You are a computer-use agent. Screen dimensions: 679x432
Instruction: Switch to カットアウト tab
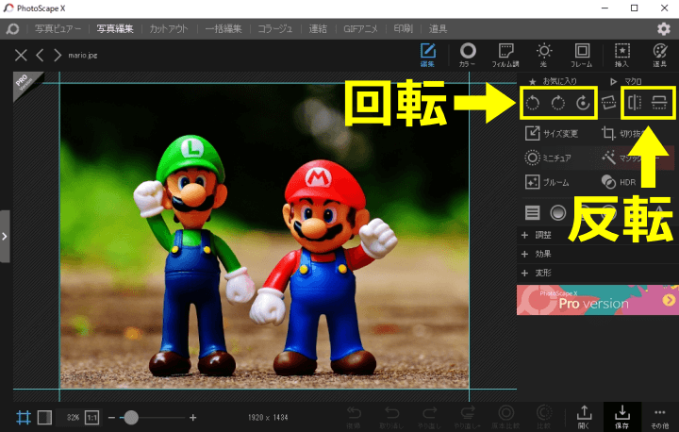169,29
